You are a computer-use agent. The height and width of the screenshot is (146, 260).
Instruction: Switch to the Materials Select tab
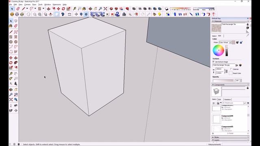214,36
